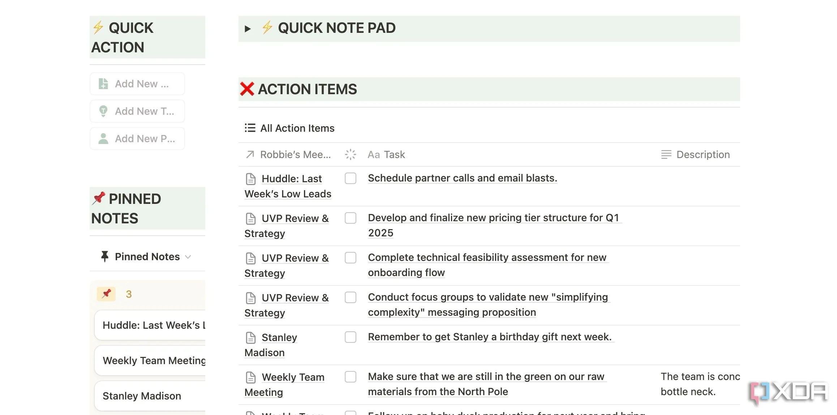
Task: Click the red pushpin group tag icon
Action: (x=106, y=294)
